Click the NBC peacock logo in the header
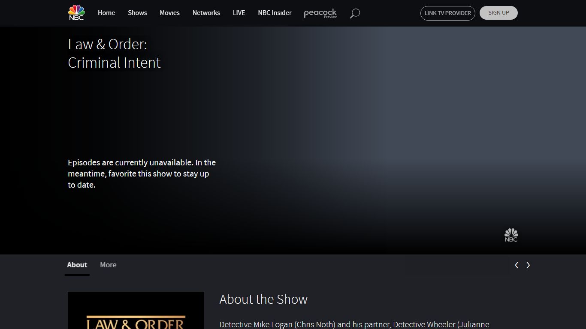Image resolution: width=586 pixels, height=329 pixels. (76, 12)
